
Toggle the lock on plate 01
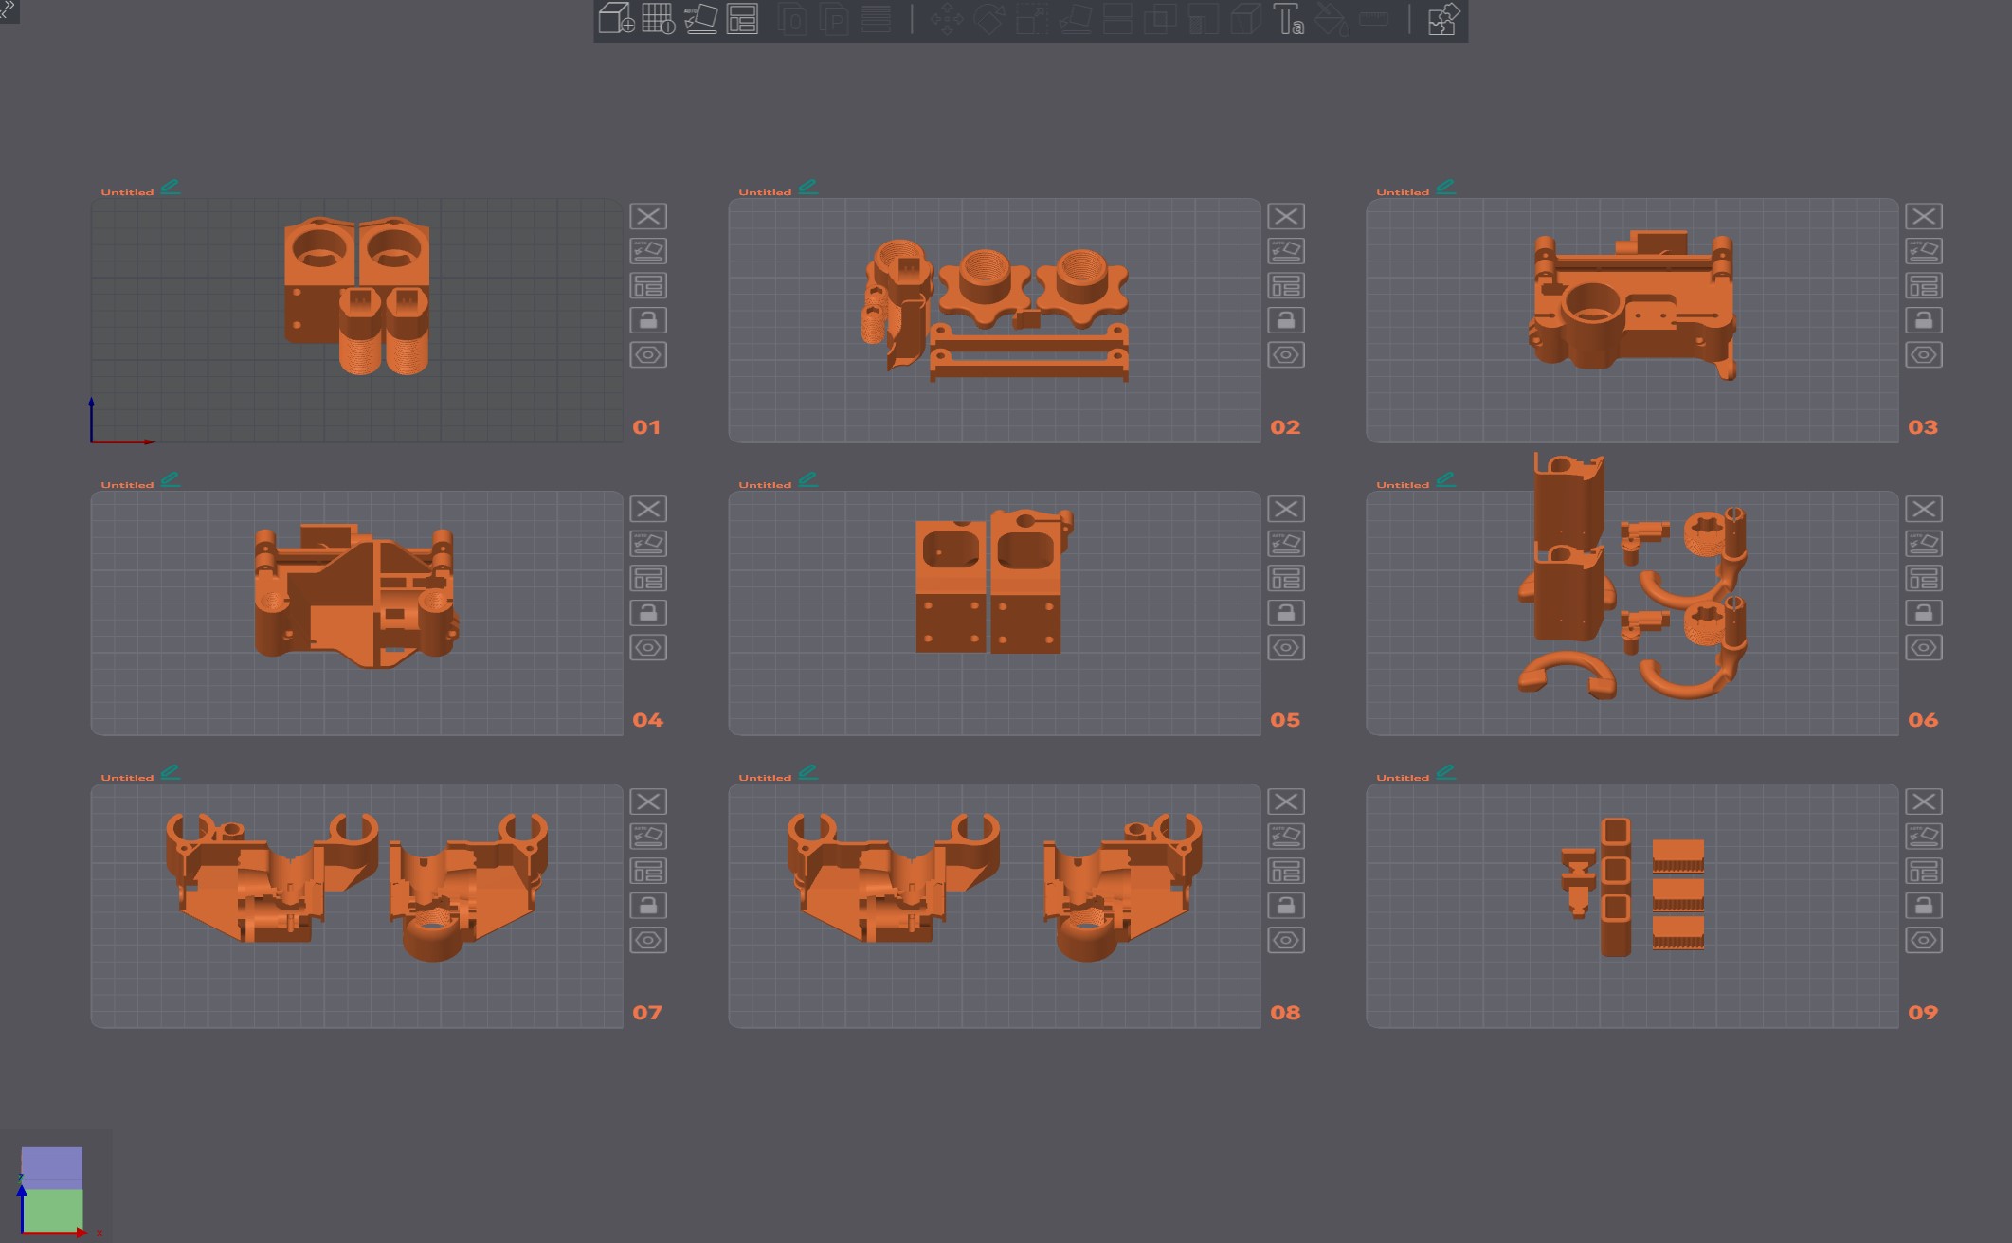click(648, 320)
